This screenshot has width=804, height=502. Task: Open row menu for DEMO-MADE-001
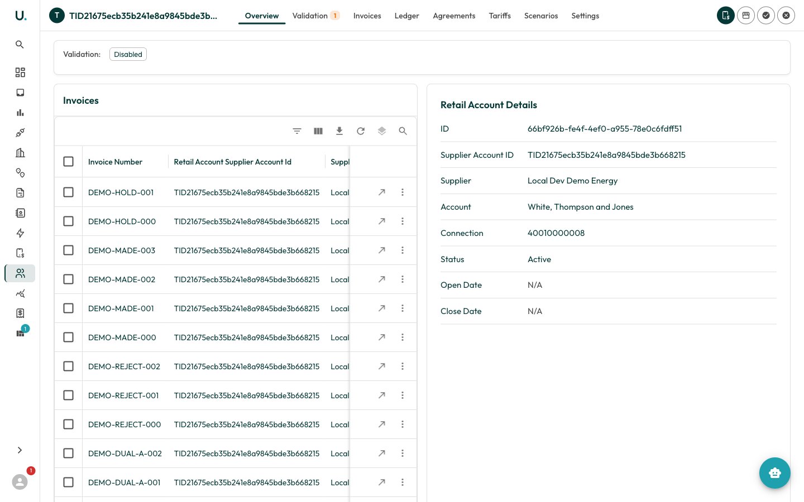point(403,308)
